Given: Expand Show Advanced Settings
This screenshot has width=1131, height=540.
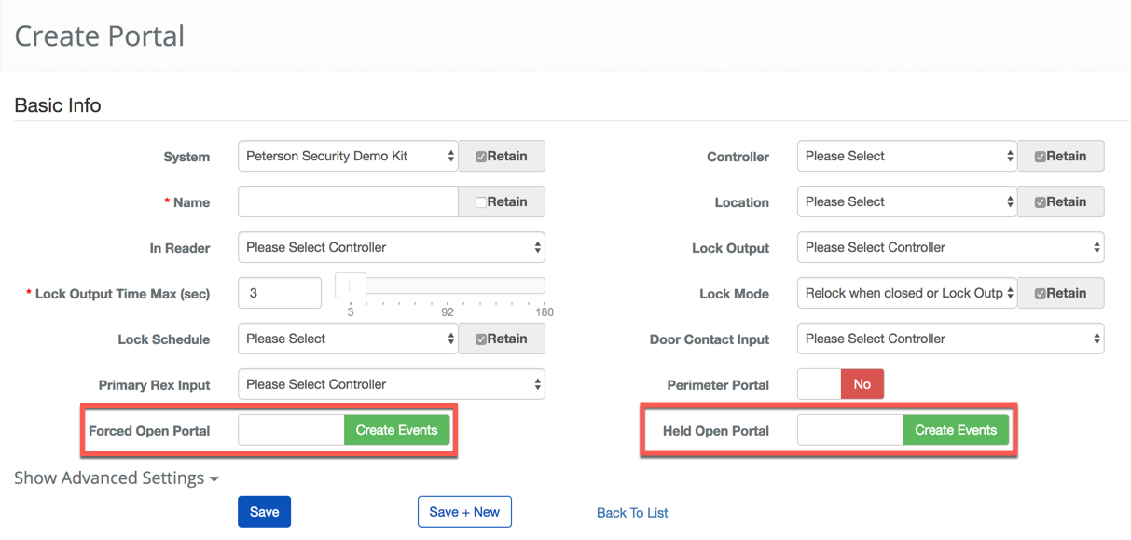Looking at the screenshot, I should (117, 478).
